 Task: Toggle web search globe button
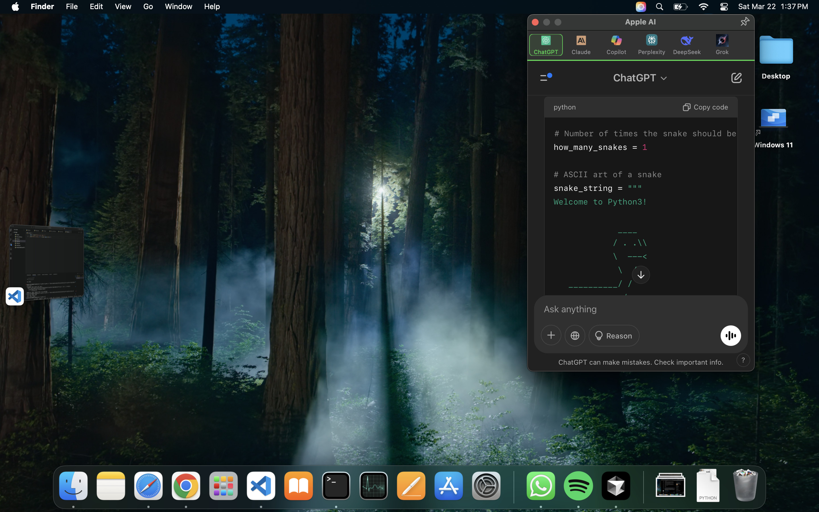click(x=575, y=336)
